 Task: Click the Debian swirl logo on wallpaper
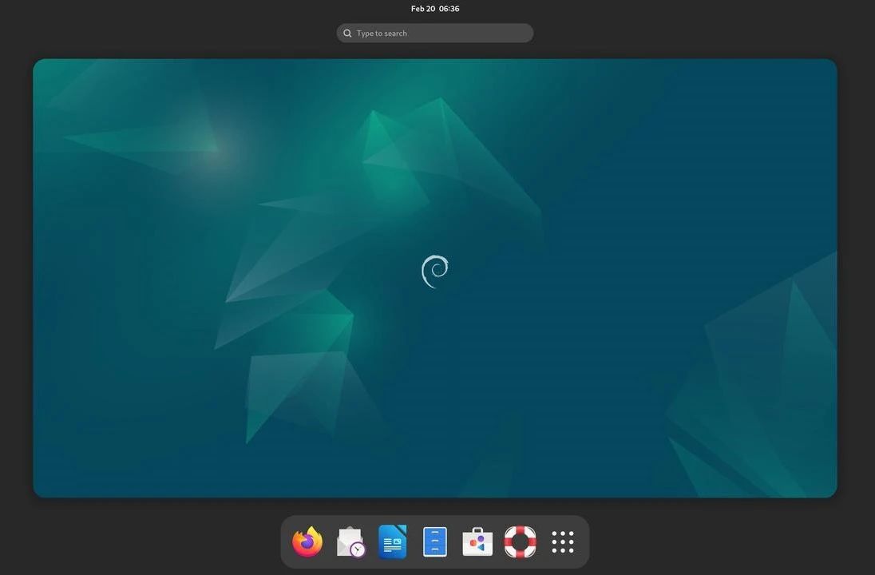click(435, 272)
